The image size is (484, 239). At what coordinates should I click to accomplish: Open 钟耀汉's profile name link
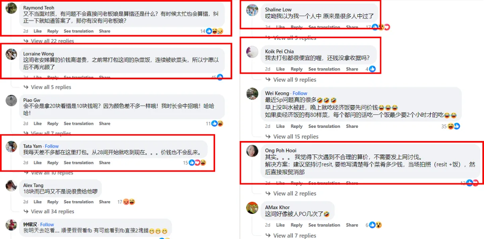click(x=30, y=225)
